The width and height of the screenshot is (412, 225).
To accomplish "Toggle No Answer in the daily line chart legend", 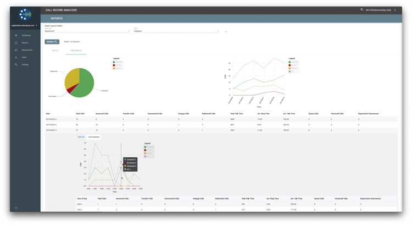I will 293,65.
